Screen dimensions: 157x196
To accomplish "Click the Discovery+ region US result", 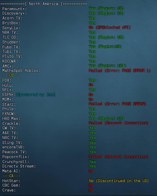I will (106, 13).
